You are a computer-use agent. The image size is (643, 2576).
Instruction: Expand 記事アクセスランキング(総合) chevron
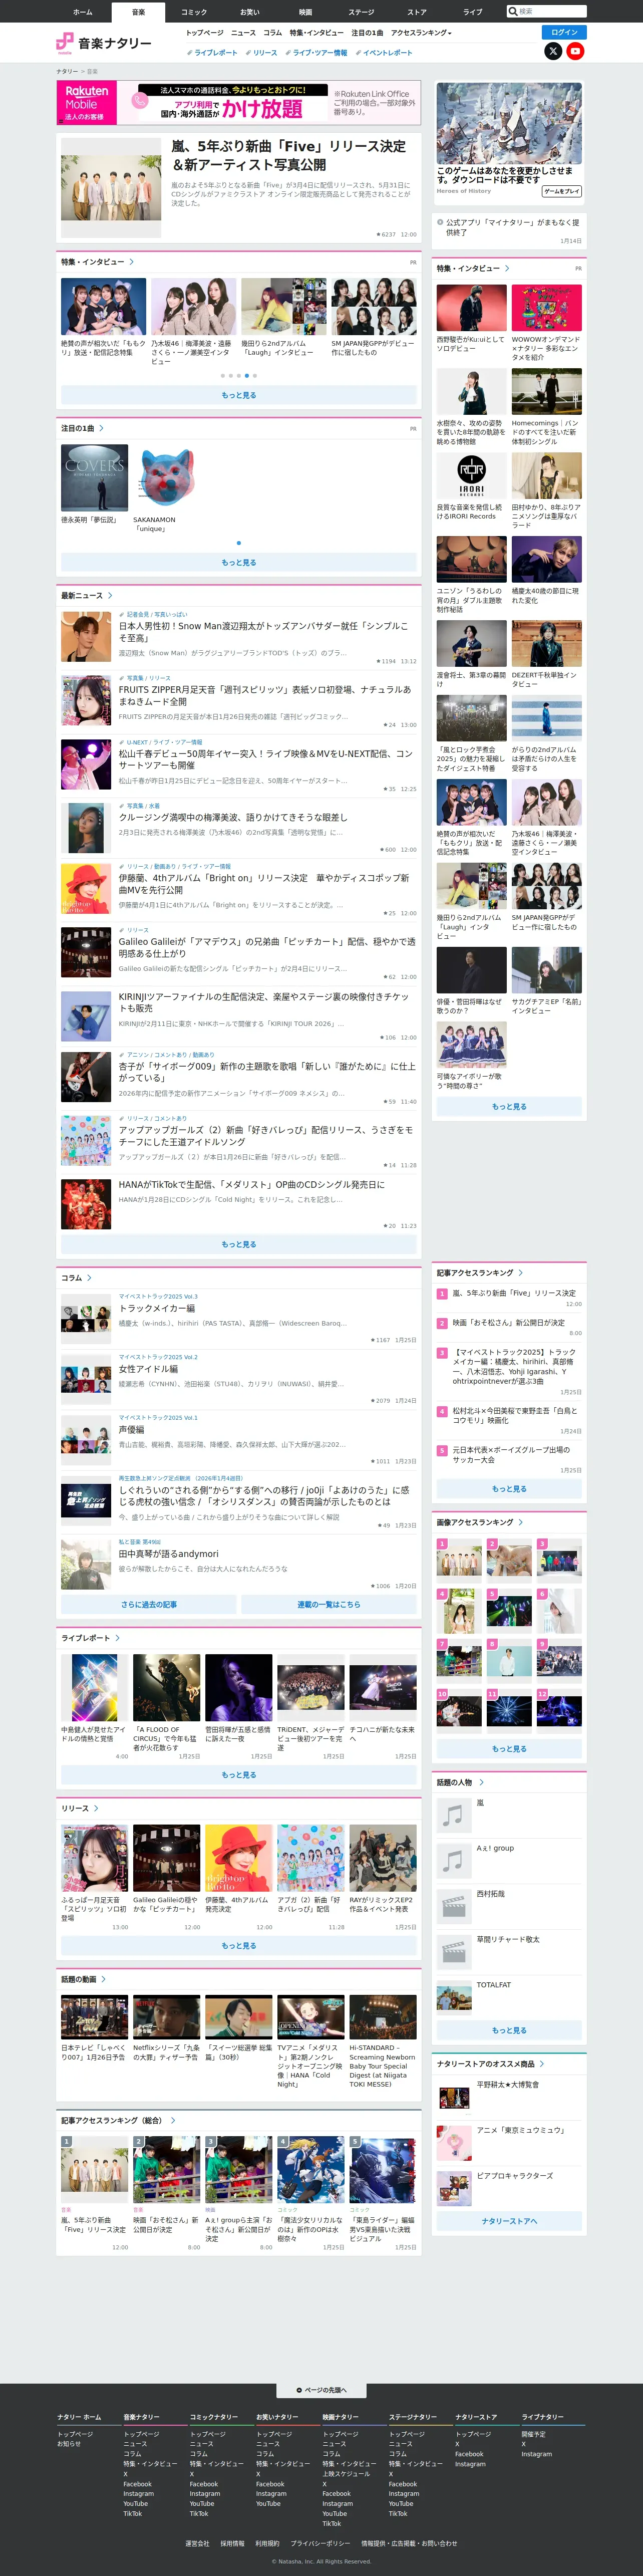click(x=173, y=2120)
